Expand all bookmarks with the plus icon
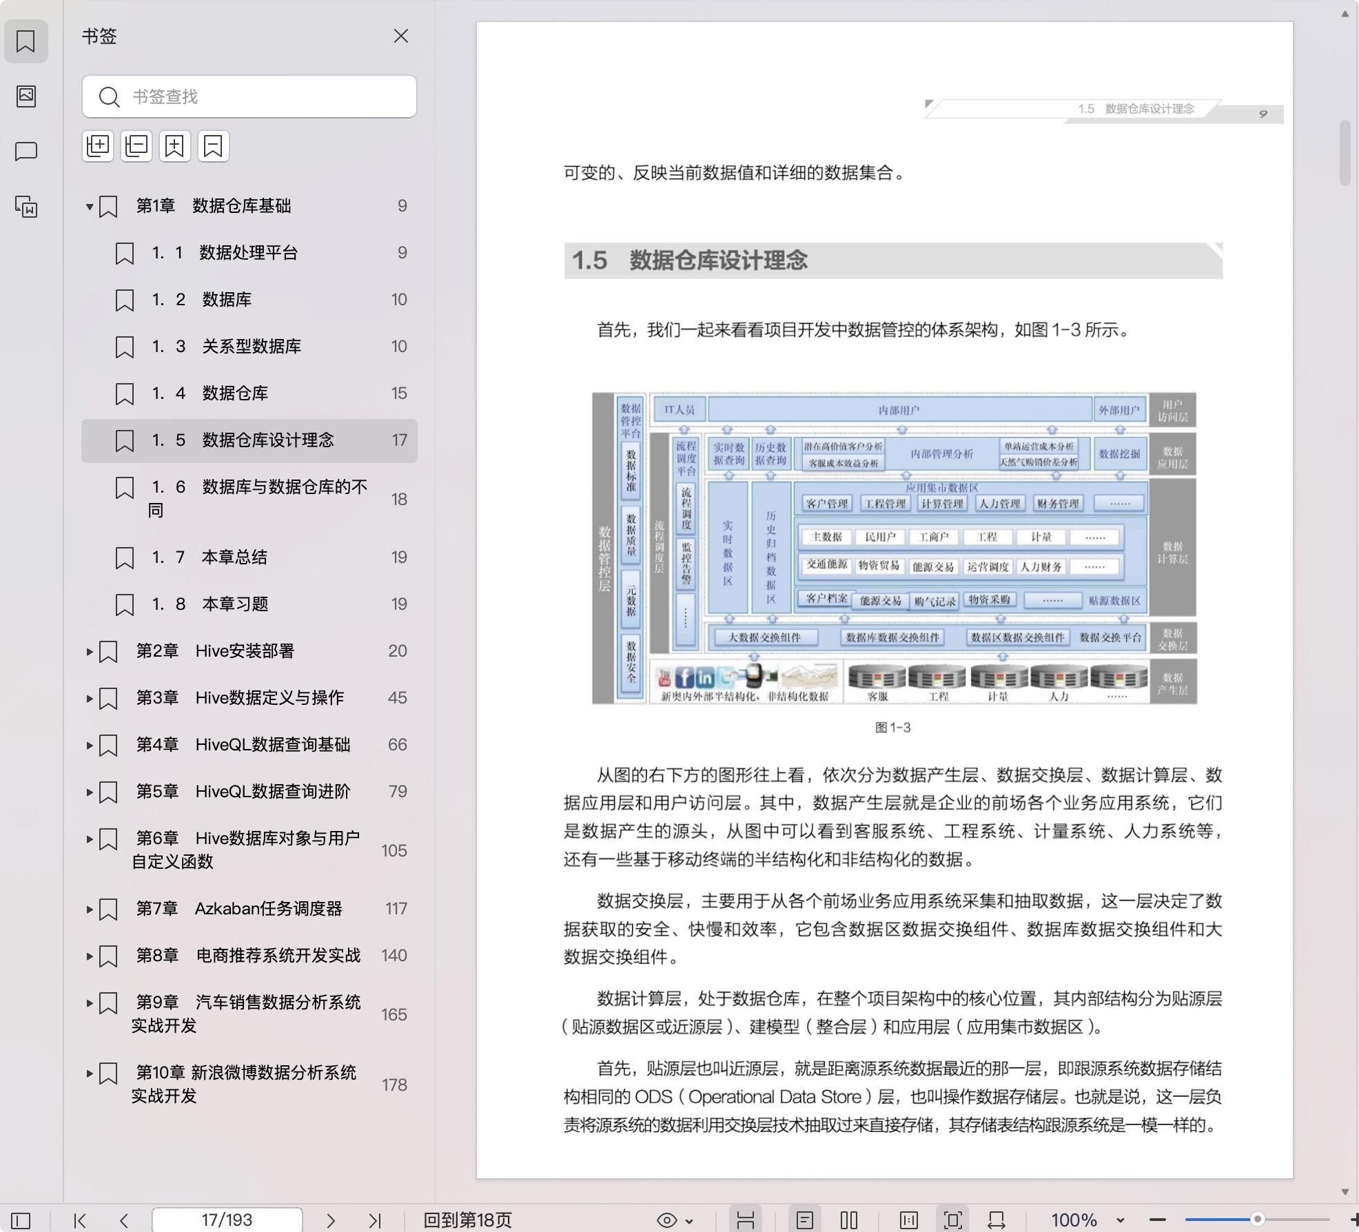Image resolution: width=1359 pixels, height=1232 pixels. tap(98, 146)
